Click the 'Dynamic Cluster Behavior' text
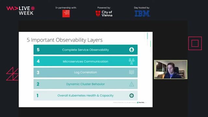Image resolution: width=208 pixels, height=117 pixels. tap(85, 84)
